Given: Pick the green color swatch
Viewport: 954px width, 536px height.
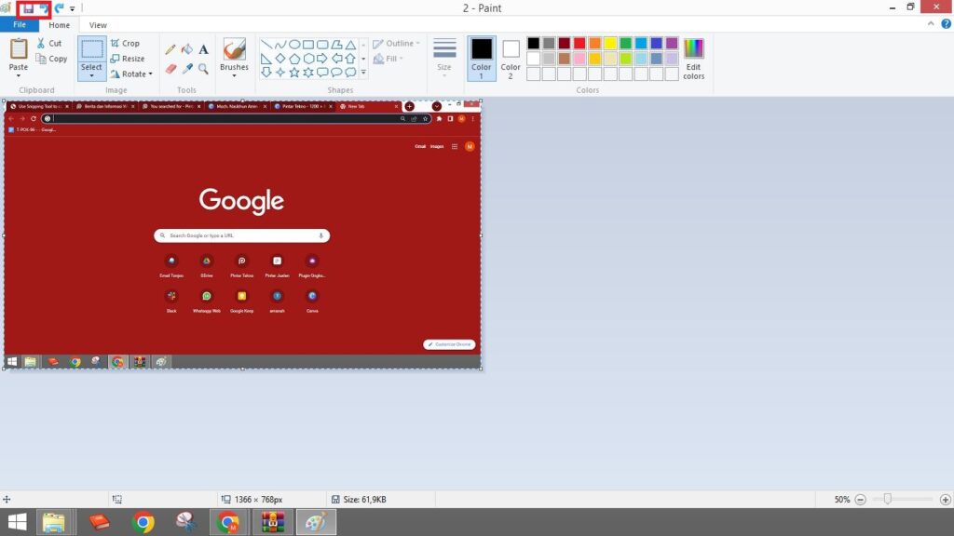Looking at the screenshot, I should coord(625,43).
